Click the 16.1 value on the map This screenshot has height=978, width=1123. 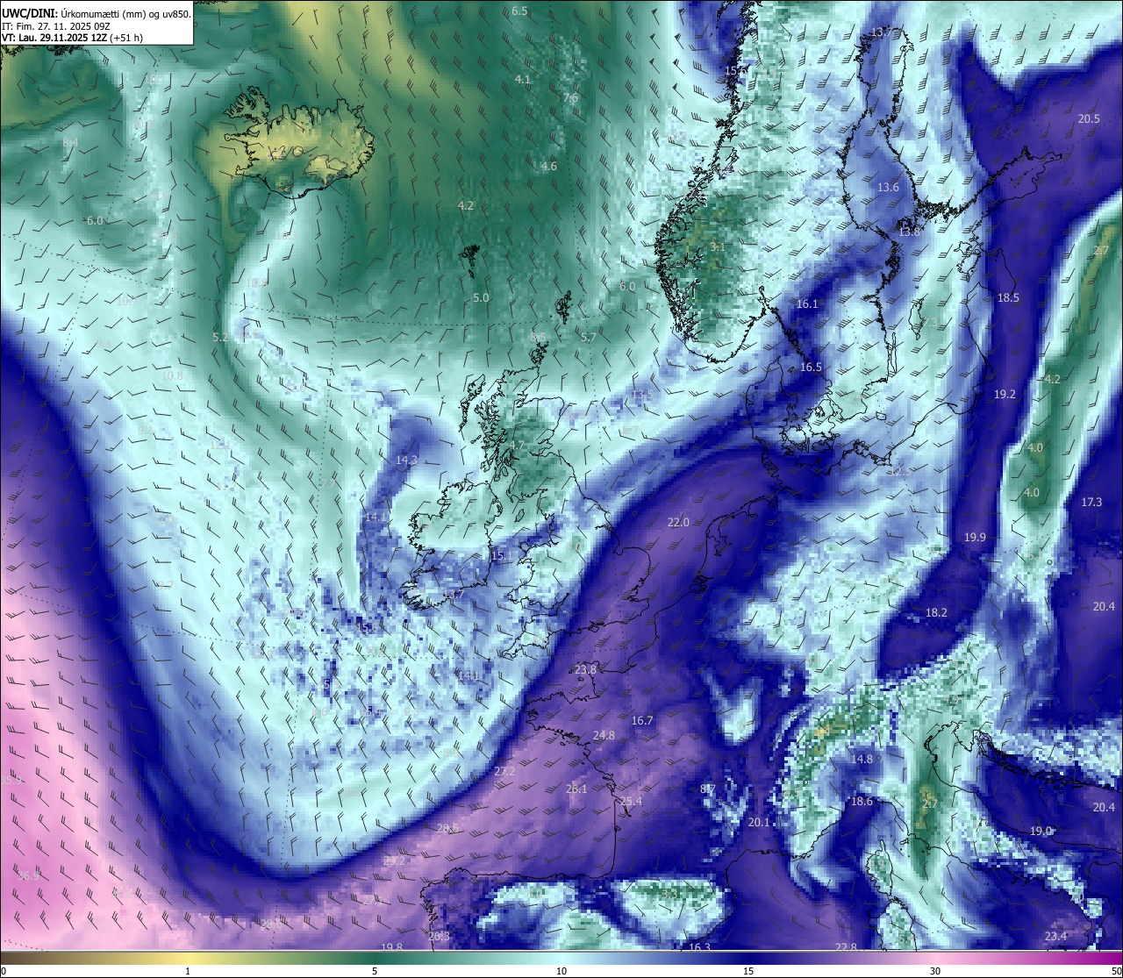tap(807, 303)
